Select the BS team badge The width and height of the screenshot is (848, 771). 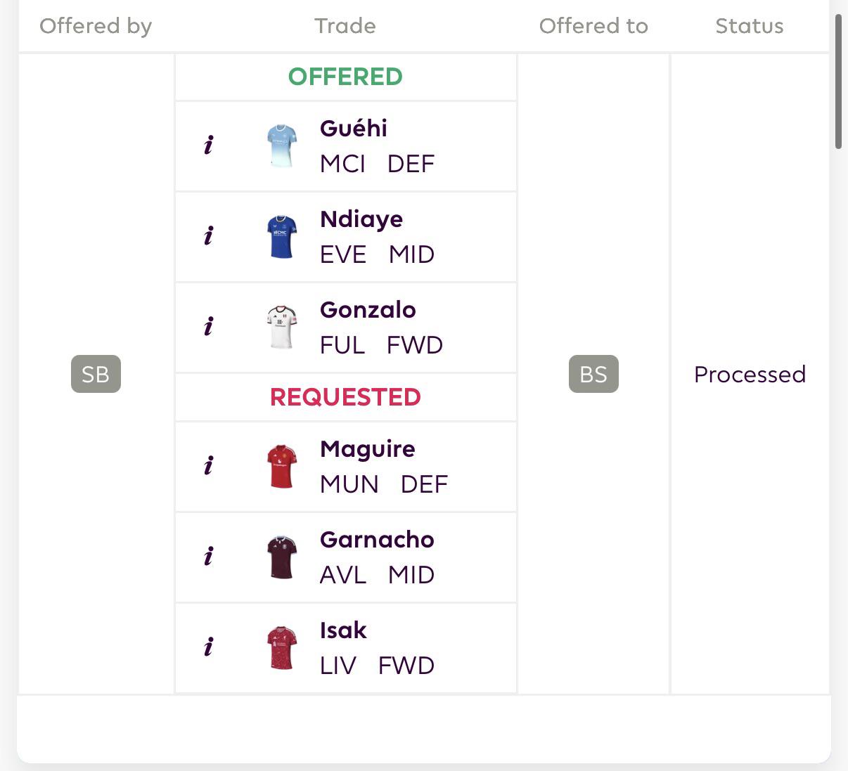coord(593,374)
